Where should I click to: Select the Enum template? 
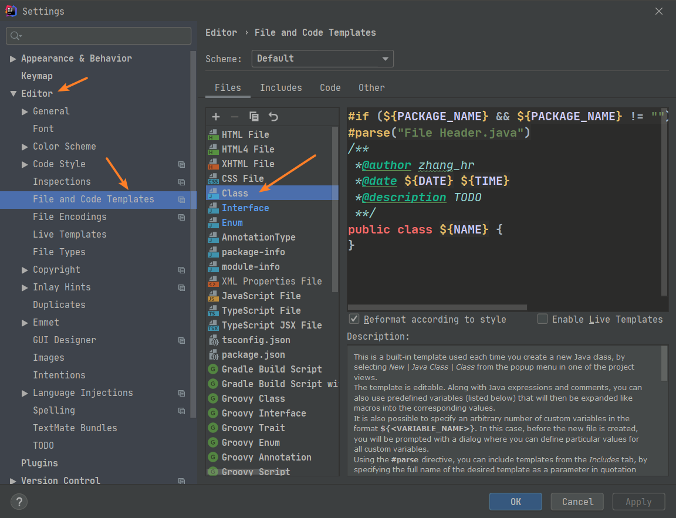point(272,223)
